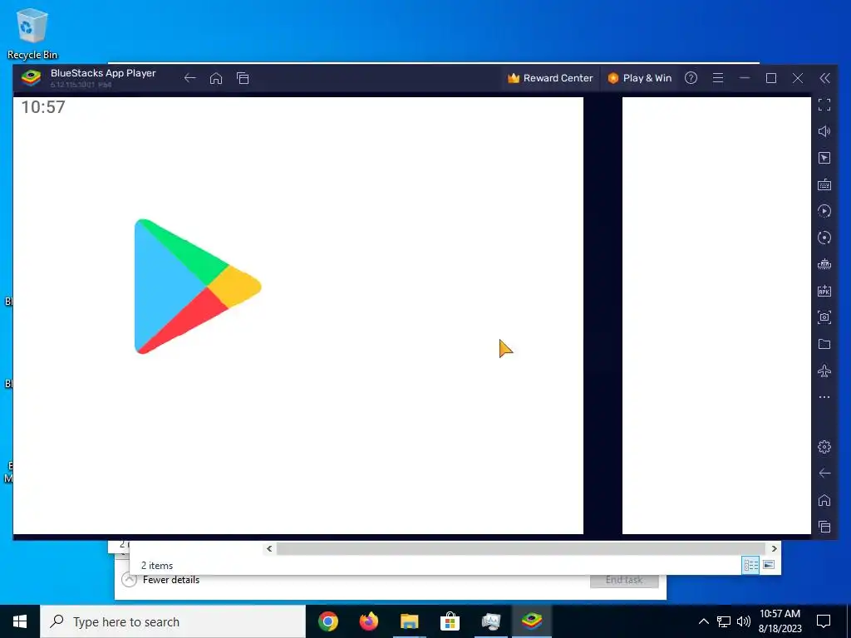
Task: Click the Google Play logo
Action: pyautogui.click(x=198, y=287)
